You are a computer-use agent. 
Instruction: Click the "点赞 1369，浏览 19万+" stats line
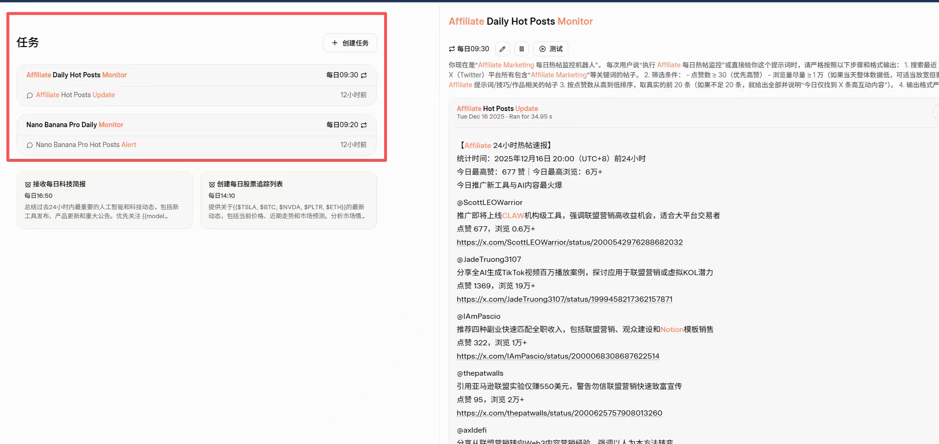(496, 286)
